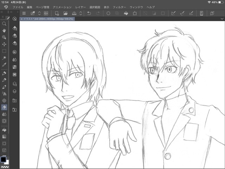Viewport: 225px width, 169px height.
Task: Select the Fill bucket tool
Action: click(x=4, y=130)
